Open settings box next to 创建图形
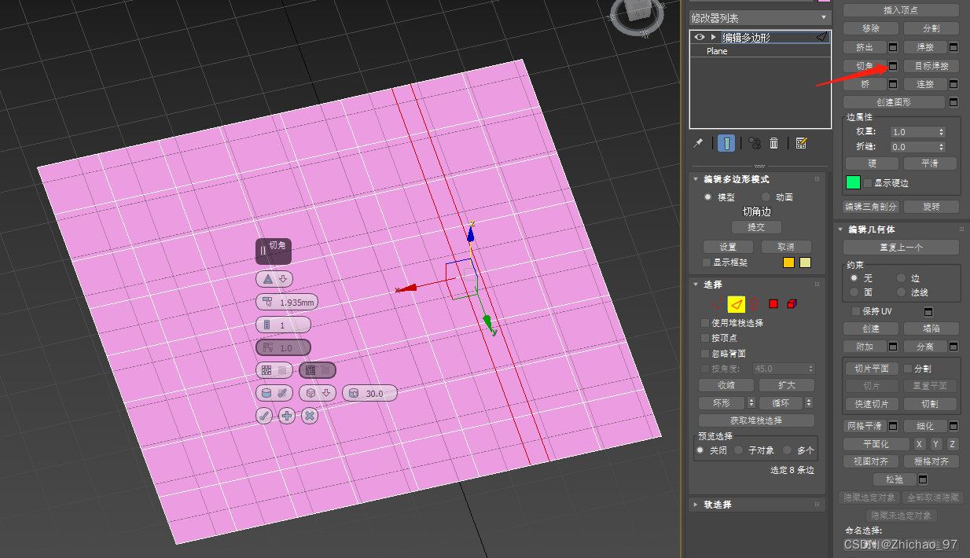The height and width of the screenshot is (558, 970). point(953,102)
